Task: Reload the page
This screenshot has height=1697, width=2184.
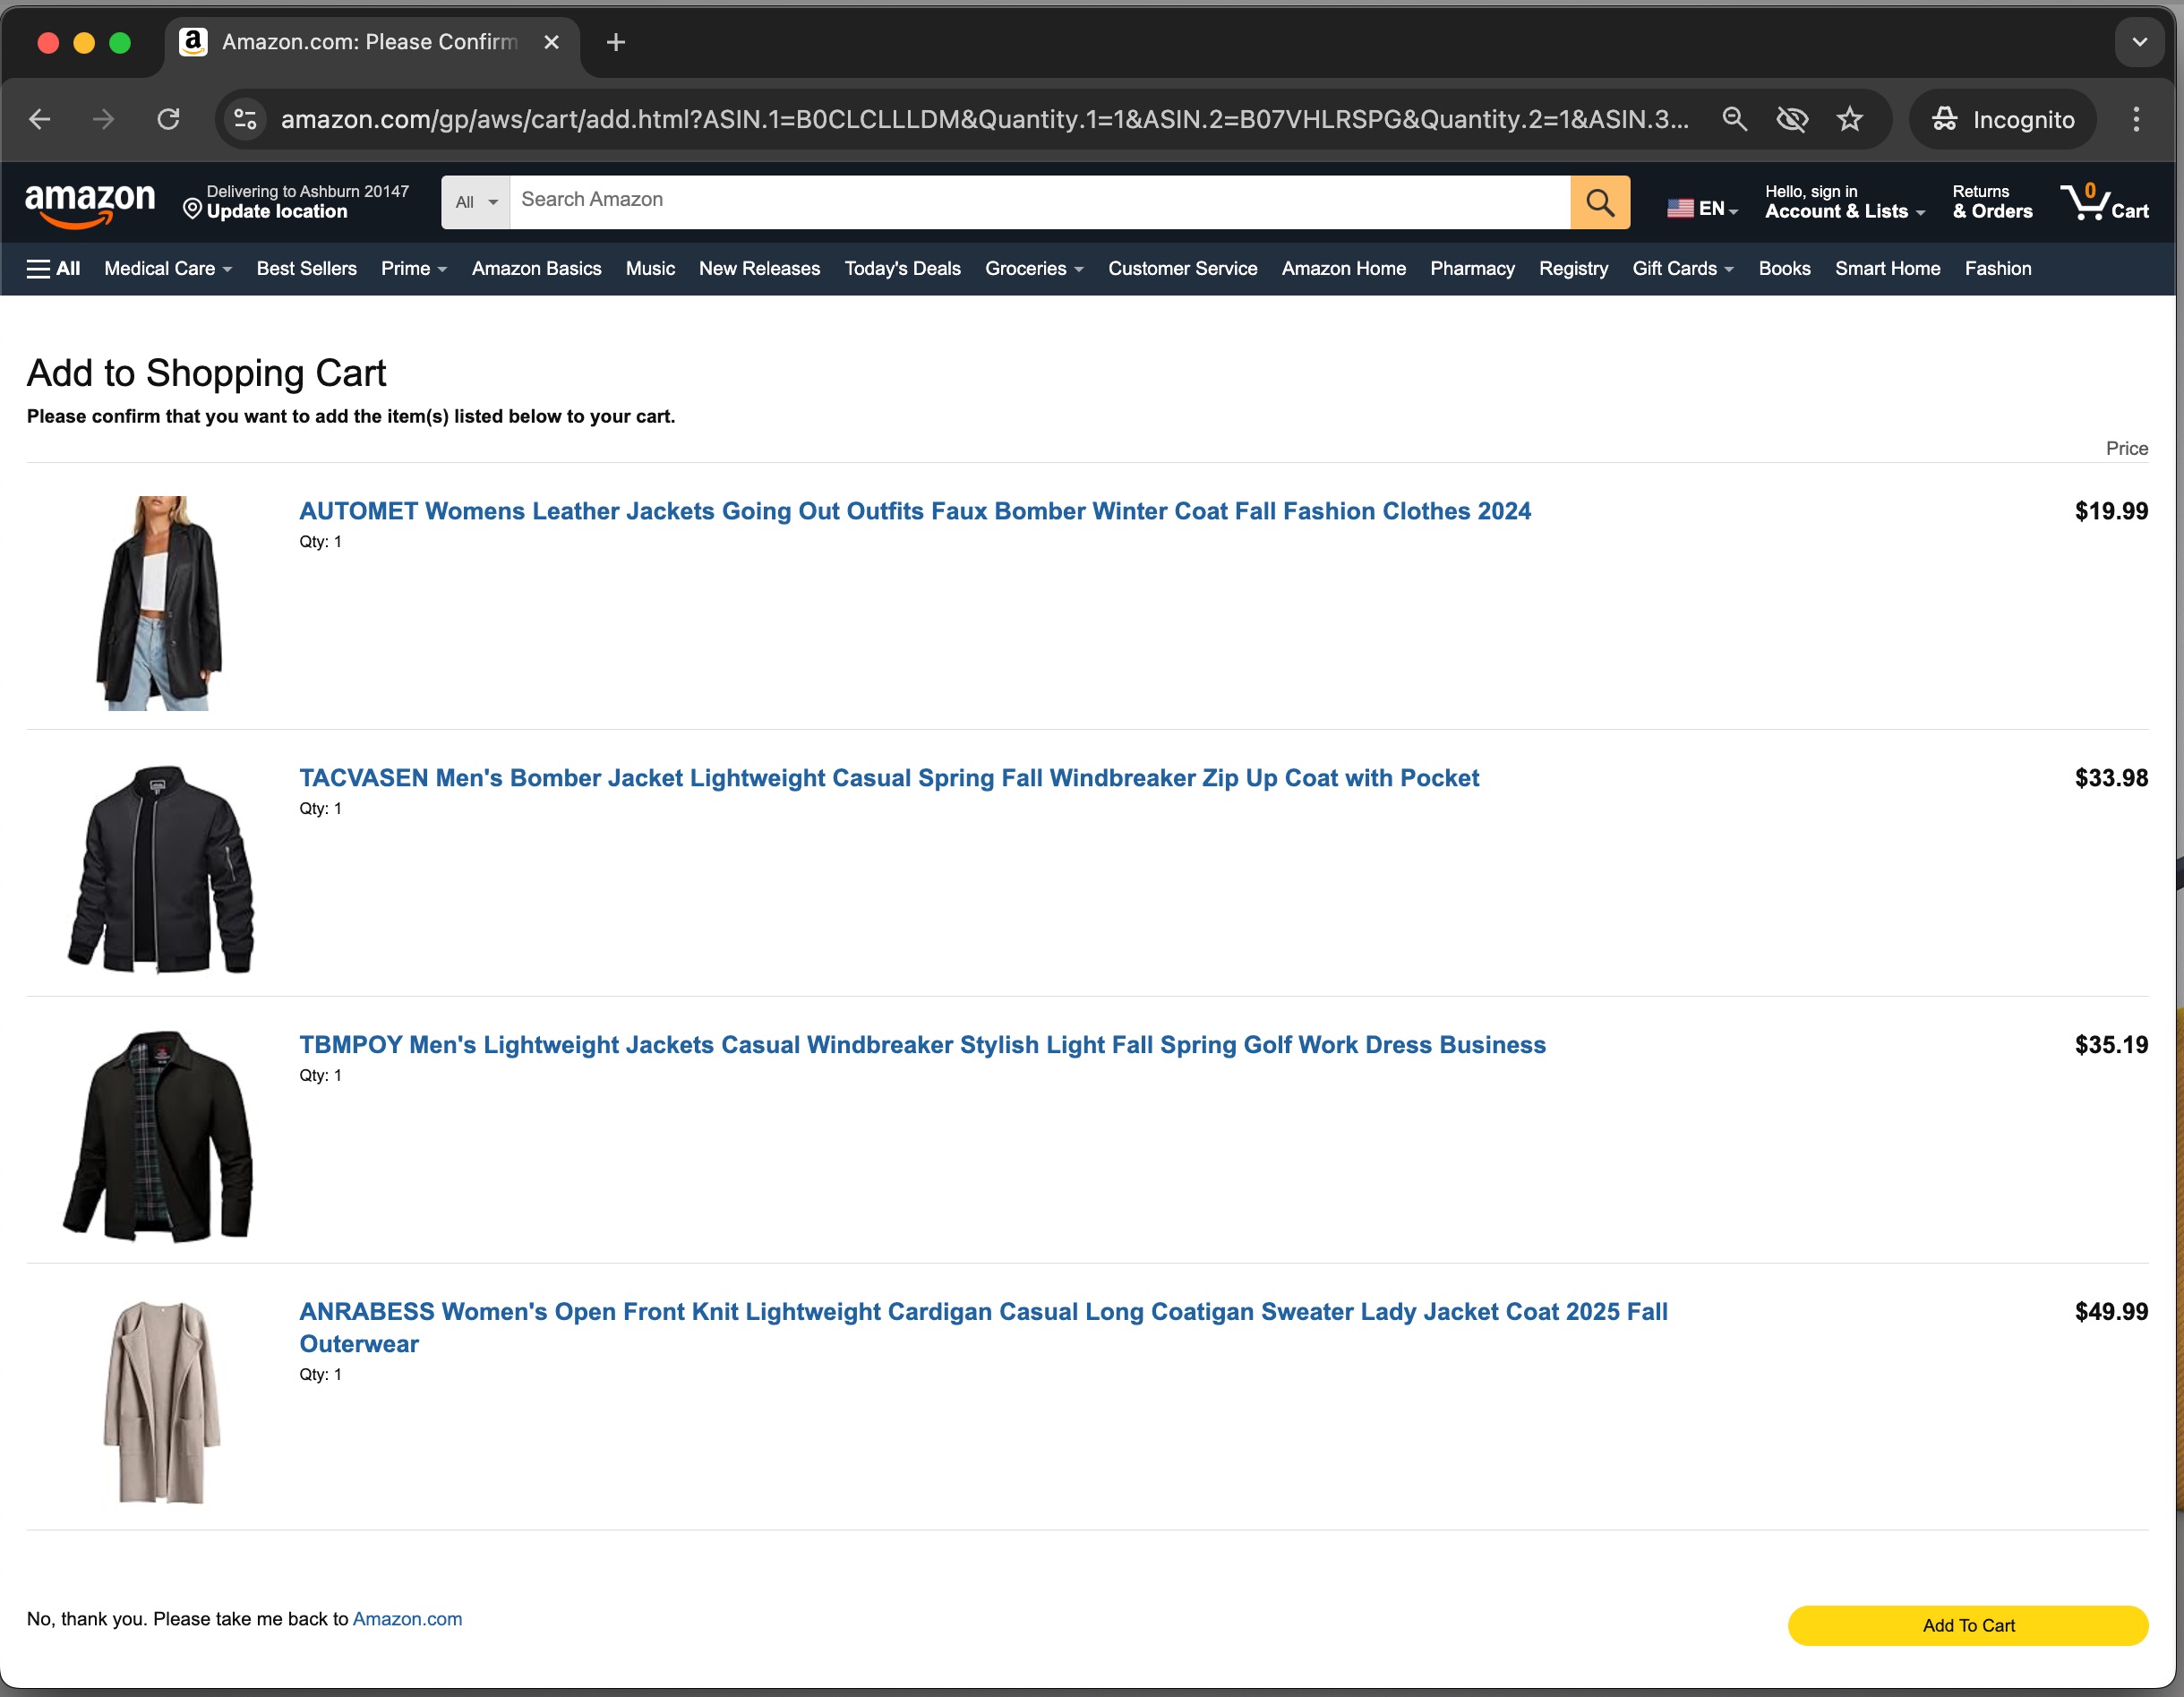Action: pos(168,120)
